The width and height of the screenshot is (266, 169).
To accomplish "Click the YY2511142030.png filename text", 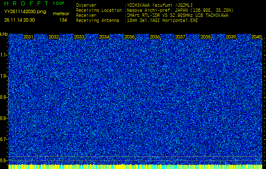I will click(25, 12).
